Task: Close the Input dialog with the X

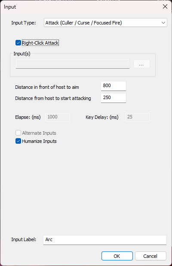Action: click(165, 6)
